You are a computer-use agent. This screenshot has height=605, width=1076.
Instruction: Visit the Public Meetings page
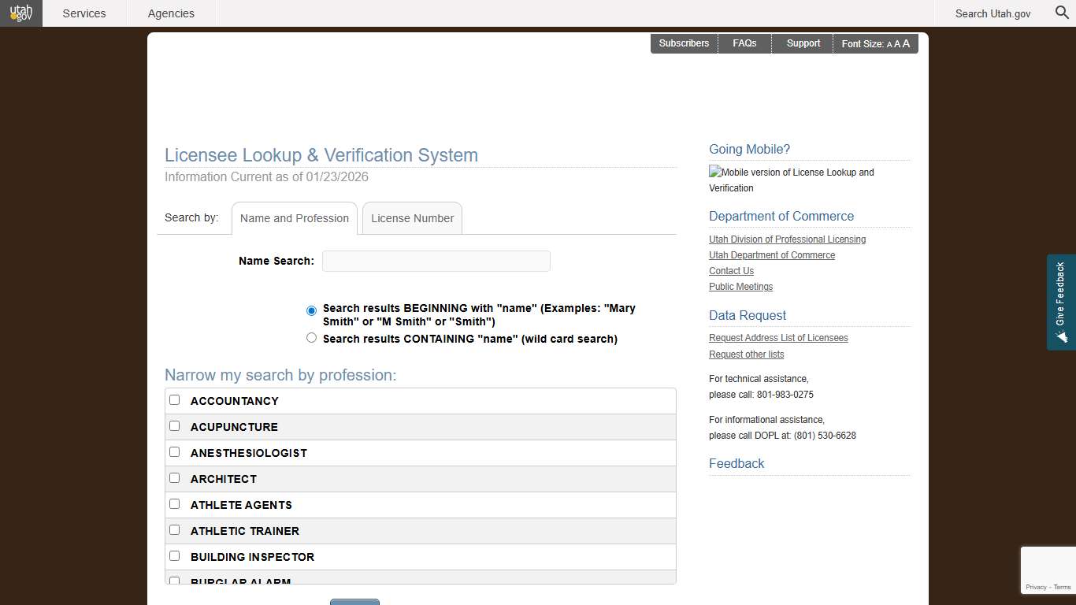coord(741,286)
